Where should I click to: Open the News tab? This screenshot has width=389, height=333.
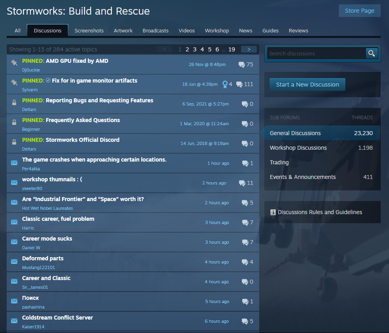tap(246, 31)
